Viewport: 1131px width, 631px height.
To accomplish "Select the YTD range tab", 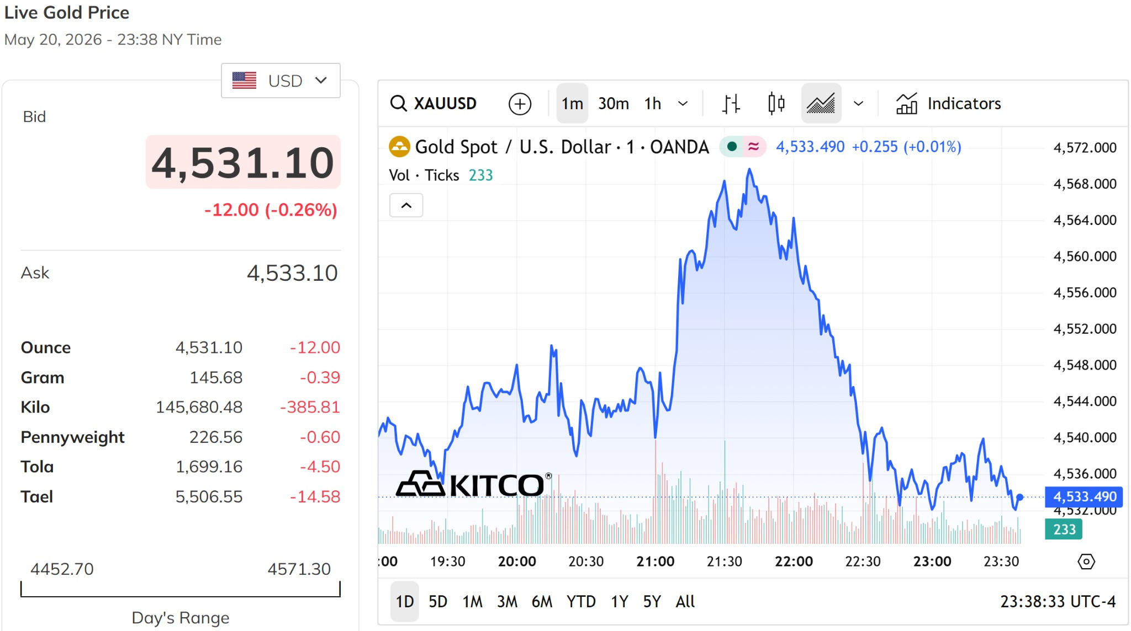I will (x=581, y=601).
